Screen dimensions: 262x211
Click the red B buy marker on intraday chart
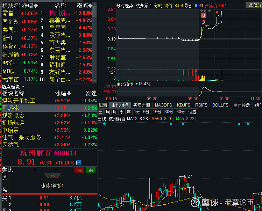(204, 15)
